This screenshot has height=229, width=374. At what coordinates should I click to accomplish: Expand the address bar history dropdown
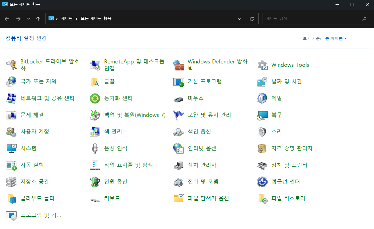(240, 19)
